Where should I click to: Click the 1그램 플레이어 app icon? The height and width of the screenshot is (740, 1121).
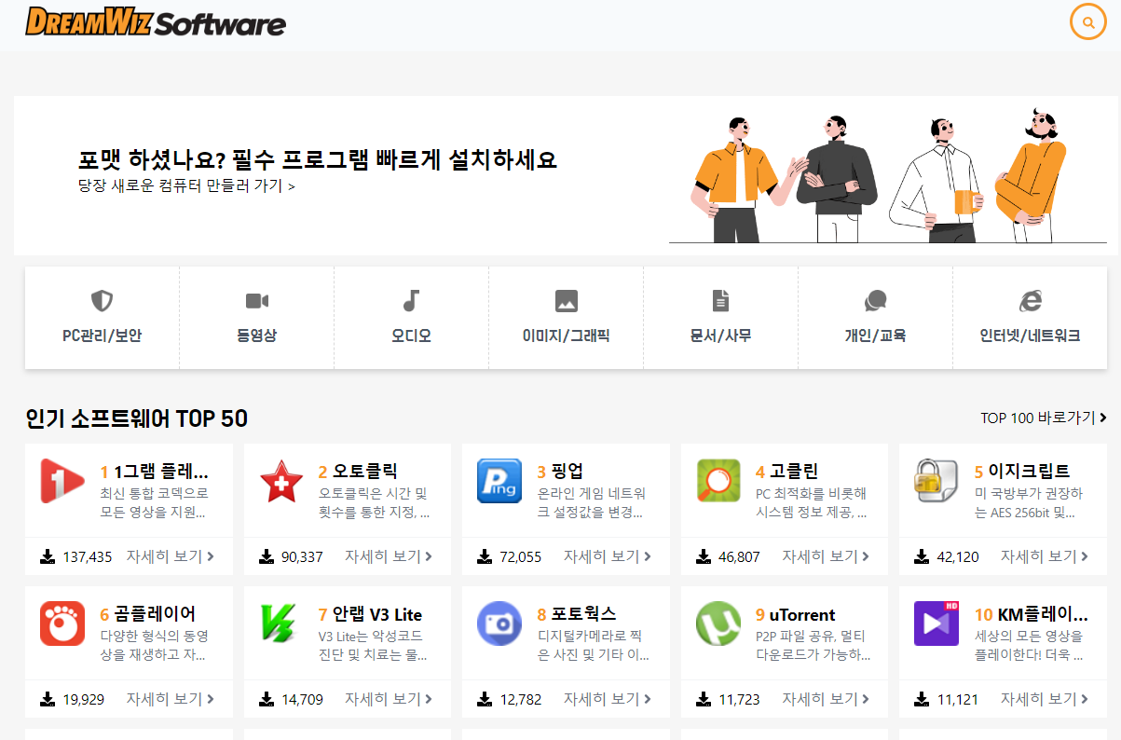(62, 481)
